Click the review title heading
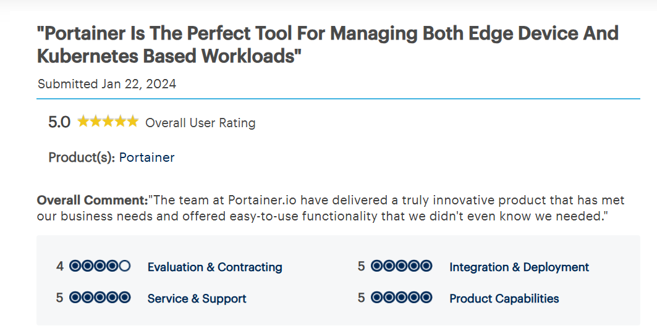This screenshot has width=657, height=326. tap(328, 44)
